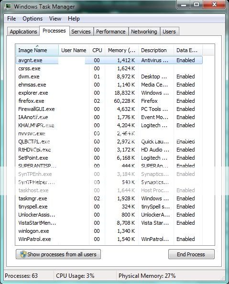
Task: Open the Options menu
Action: click(x=33, y=19)
